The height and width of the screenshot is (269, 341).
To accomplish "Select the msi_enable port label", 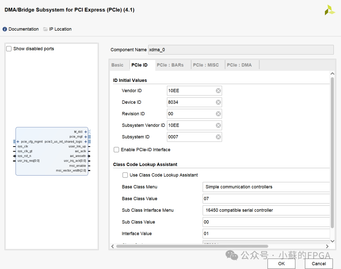I will click(x=78, y=166).
